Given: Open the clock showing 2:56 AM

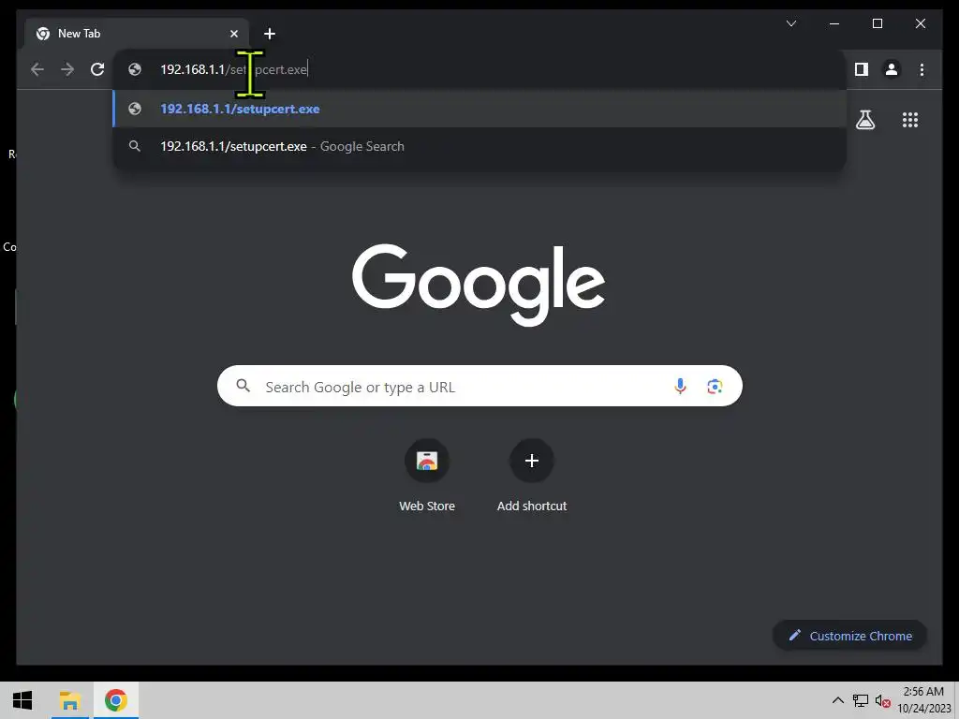Looking at the screenshot, I should 923,700.
